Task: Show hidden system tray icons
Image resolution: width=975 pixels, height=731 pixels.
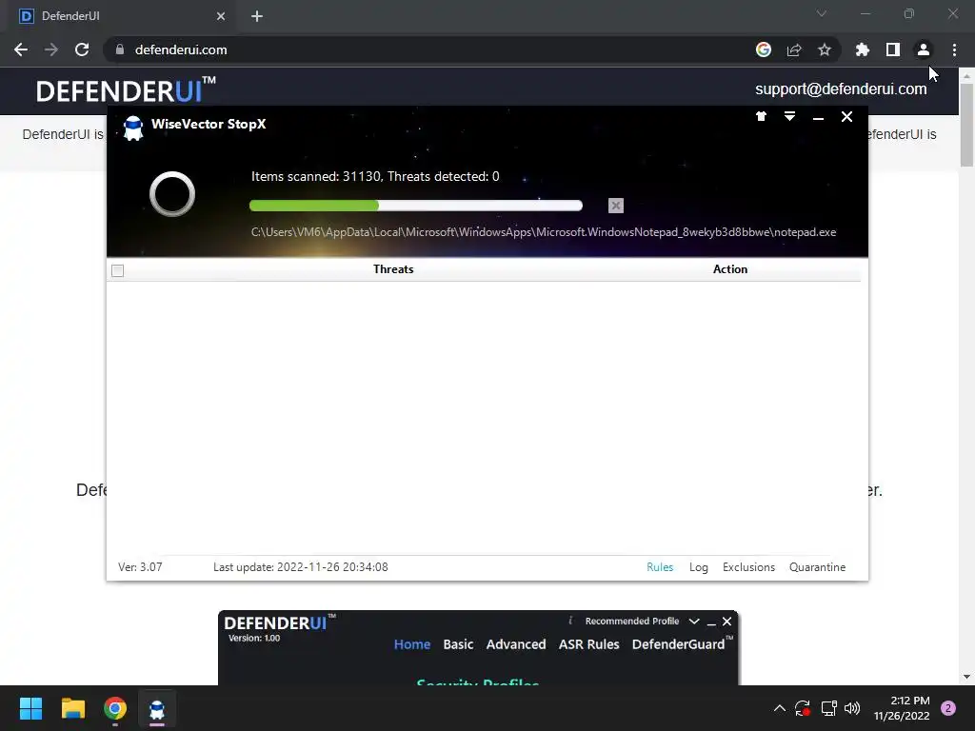Action: pyautogui.click(x=780, y=708)
